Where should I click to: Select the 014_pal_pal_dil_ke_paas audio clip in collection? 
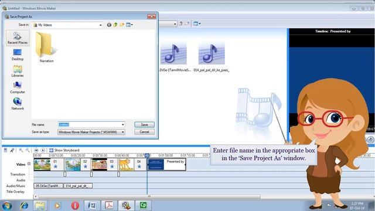pyautogui.click(x=212, y=57)
